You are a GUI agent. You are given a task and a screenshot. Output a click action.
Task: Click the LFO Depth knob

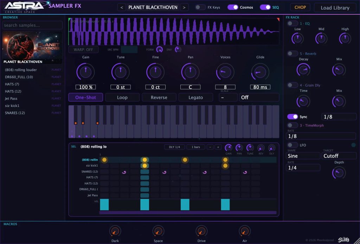[339, 173]
